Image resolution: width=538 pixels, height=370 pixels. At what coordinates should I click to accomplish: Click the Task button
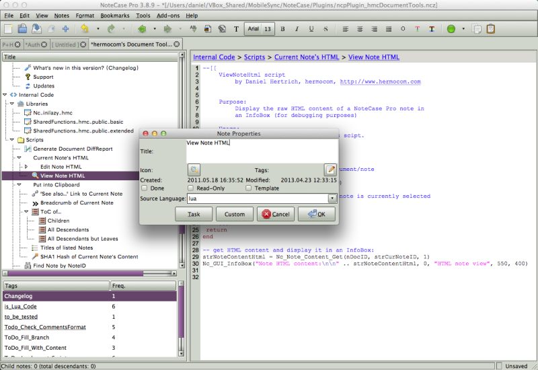coord(194,214)
